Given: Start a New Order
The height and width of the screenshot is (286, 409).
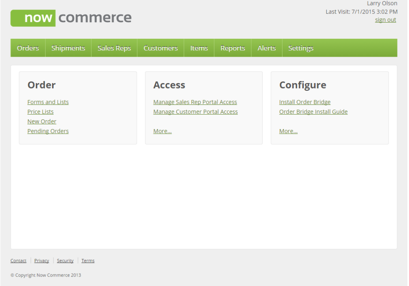Looking at the screenshot, I should (41, 121).
